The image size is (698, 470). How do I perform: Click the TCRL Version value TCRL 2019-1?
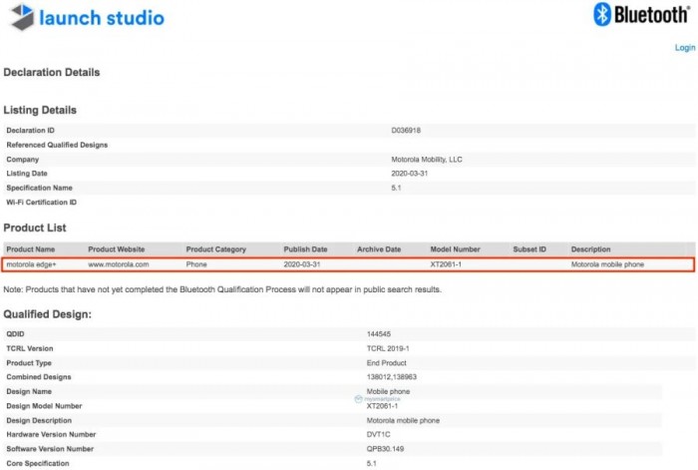pyautogui.click(x=388, y=348)
